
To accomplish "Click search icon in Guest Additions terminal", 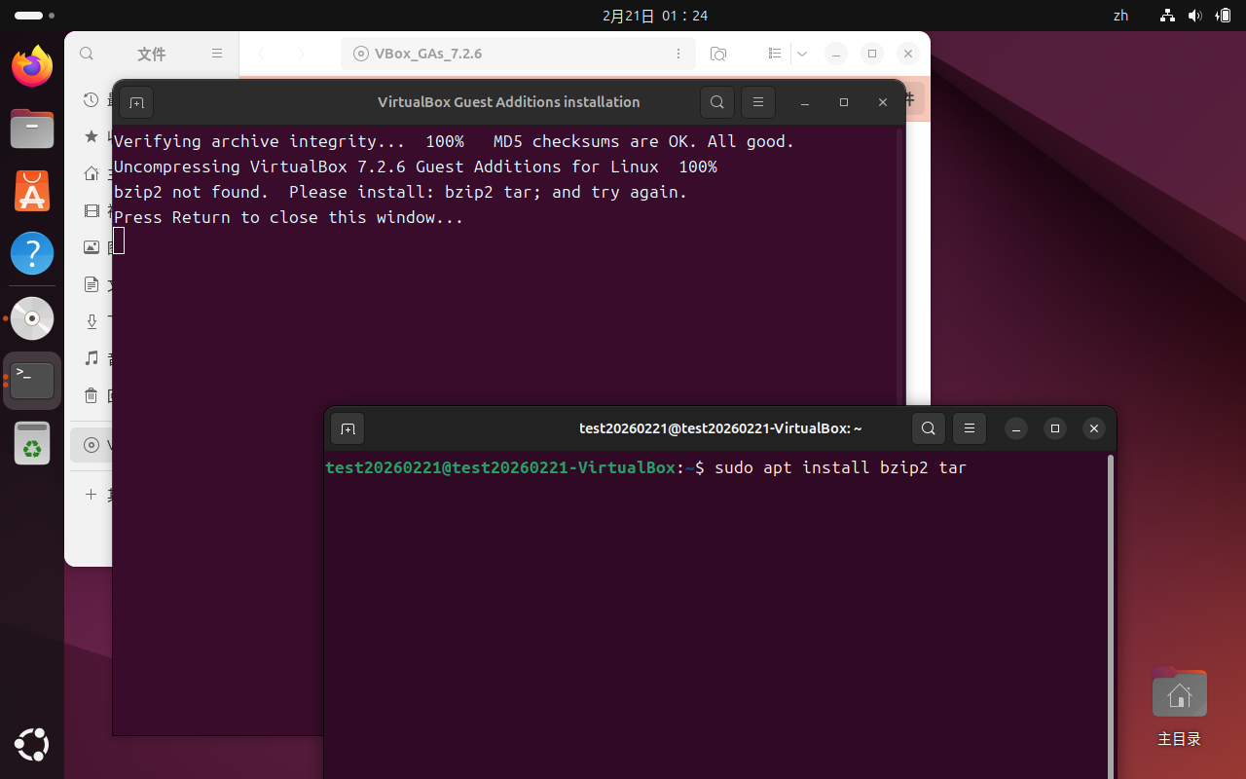I will pyautogui.click(x=717, y=102).
